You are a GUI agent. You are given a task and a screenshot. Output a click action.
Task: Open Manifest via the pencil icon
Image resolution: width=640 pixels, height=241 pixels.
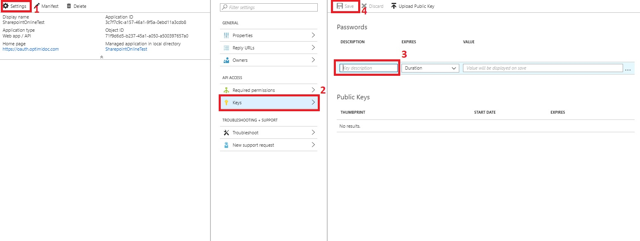37,6
